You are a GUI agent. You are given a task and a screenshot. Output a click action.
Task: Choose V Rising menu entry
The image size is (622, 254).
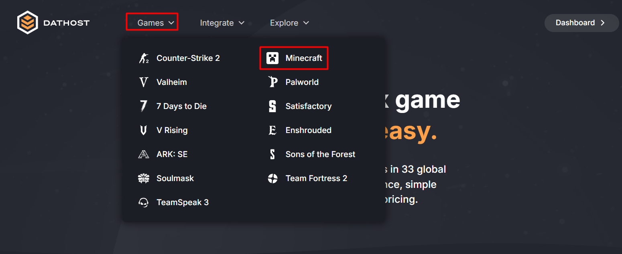164,130
